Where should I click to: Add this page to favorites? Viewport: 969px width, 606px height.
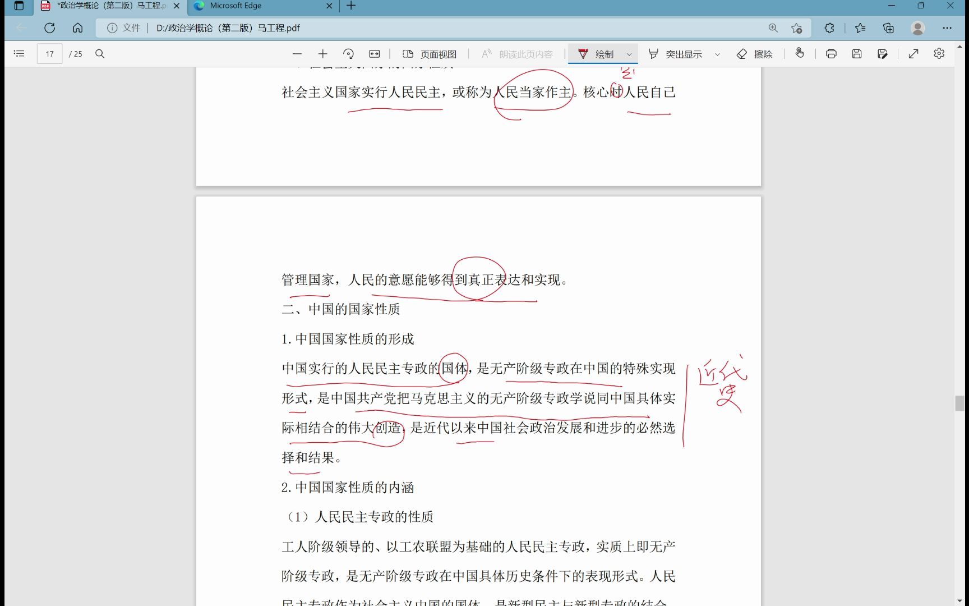coord(796,28)
